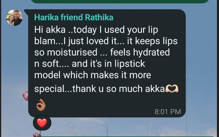Click the word "hydrated" in message

[x=151, y=52]
